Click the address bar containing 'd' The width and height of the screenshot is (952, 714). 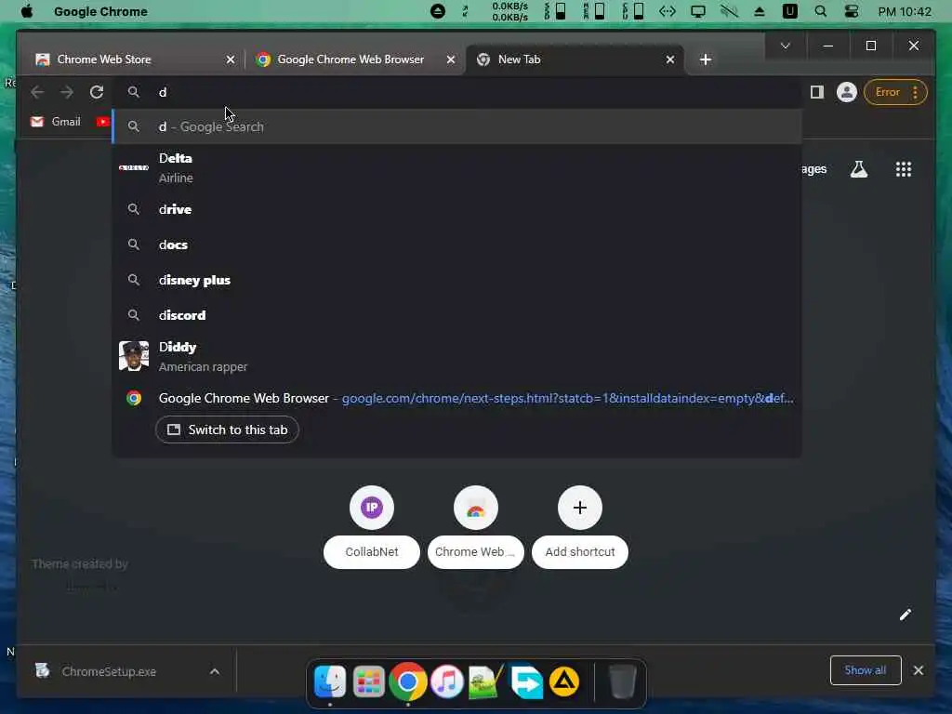pyautogui.click(x=456, y=92)
